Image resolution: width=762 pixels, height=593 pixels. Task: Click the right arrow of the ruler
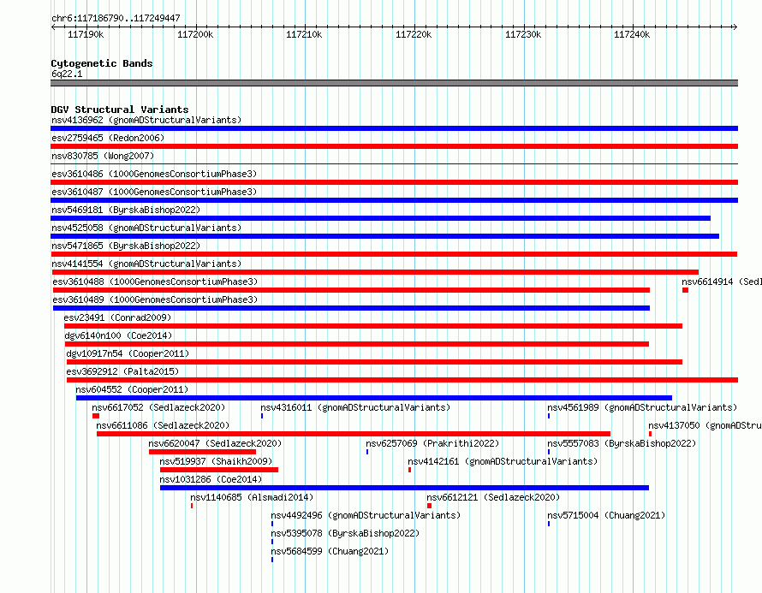point(735,27)
